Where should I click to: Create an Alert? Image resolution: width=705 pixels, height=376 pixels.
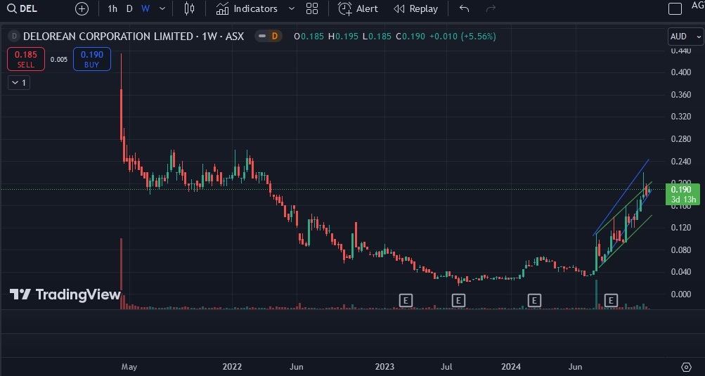click(x=358, y=8)
